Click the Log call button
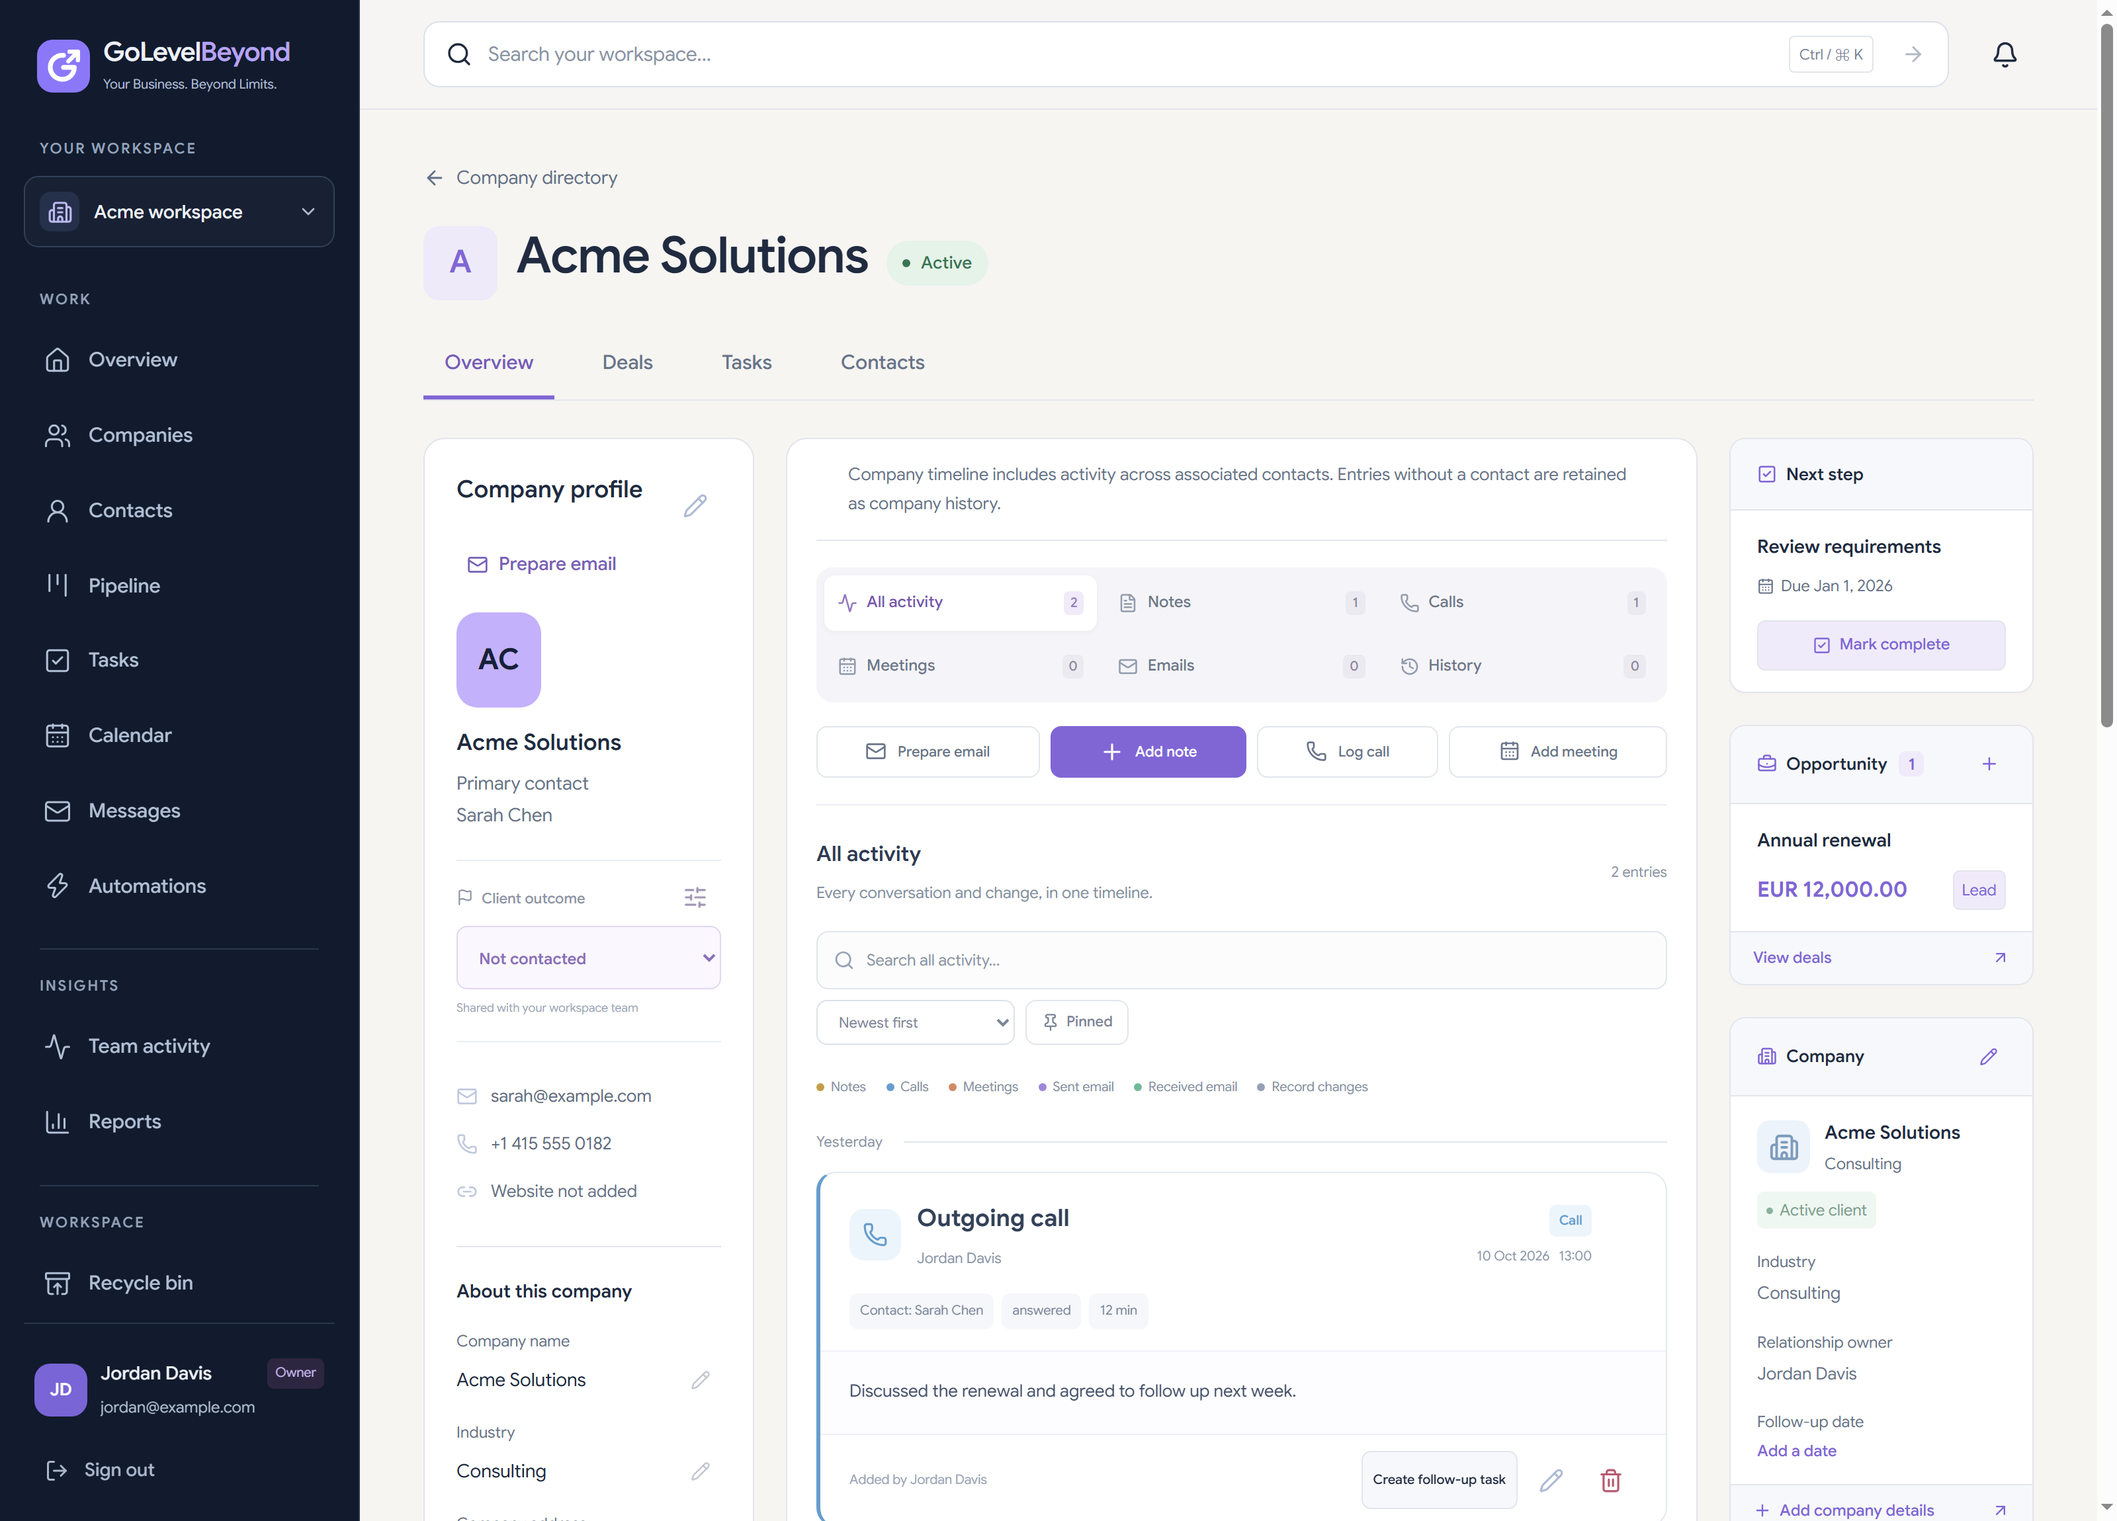Screen dimensions: 2117x1521 coord(1347,751)
